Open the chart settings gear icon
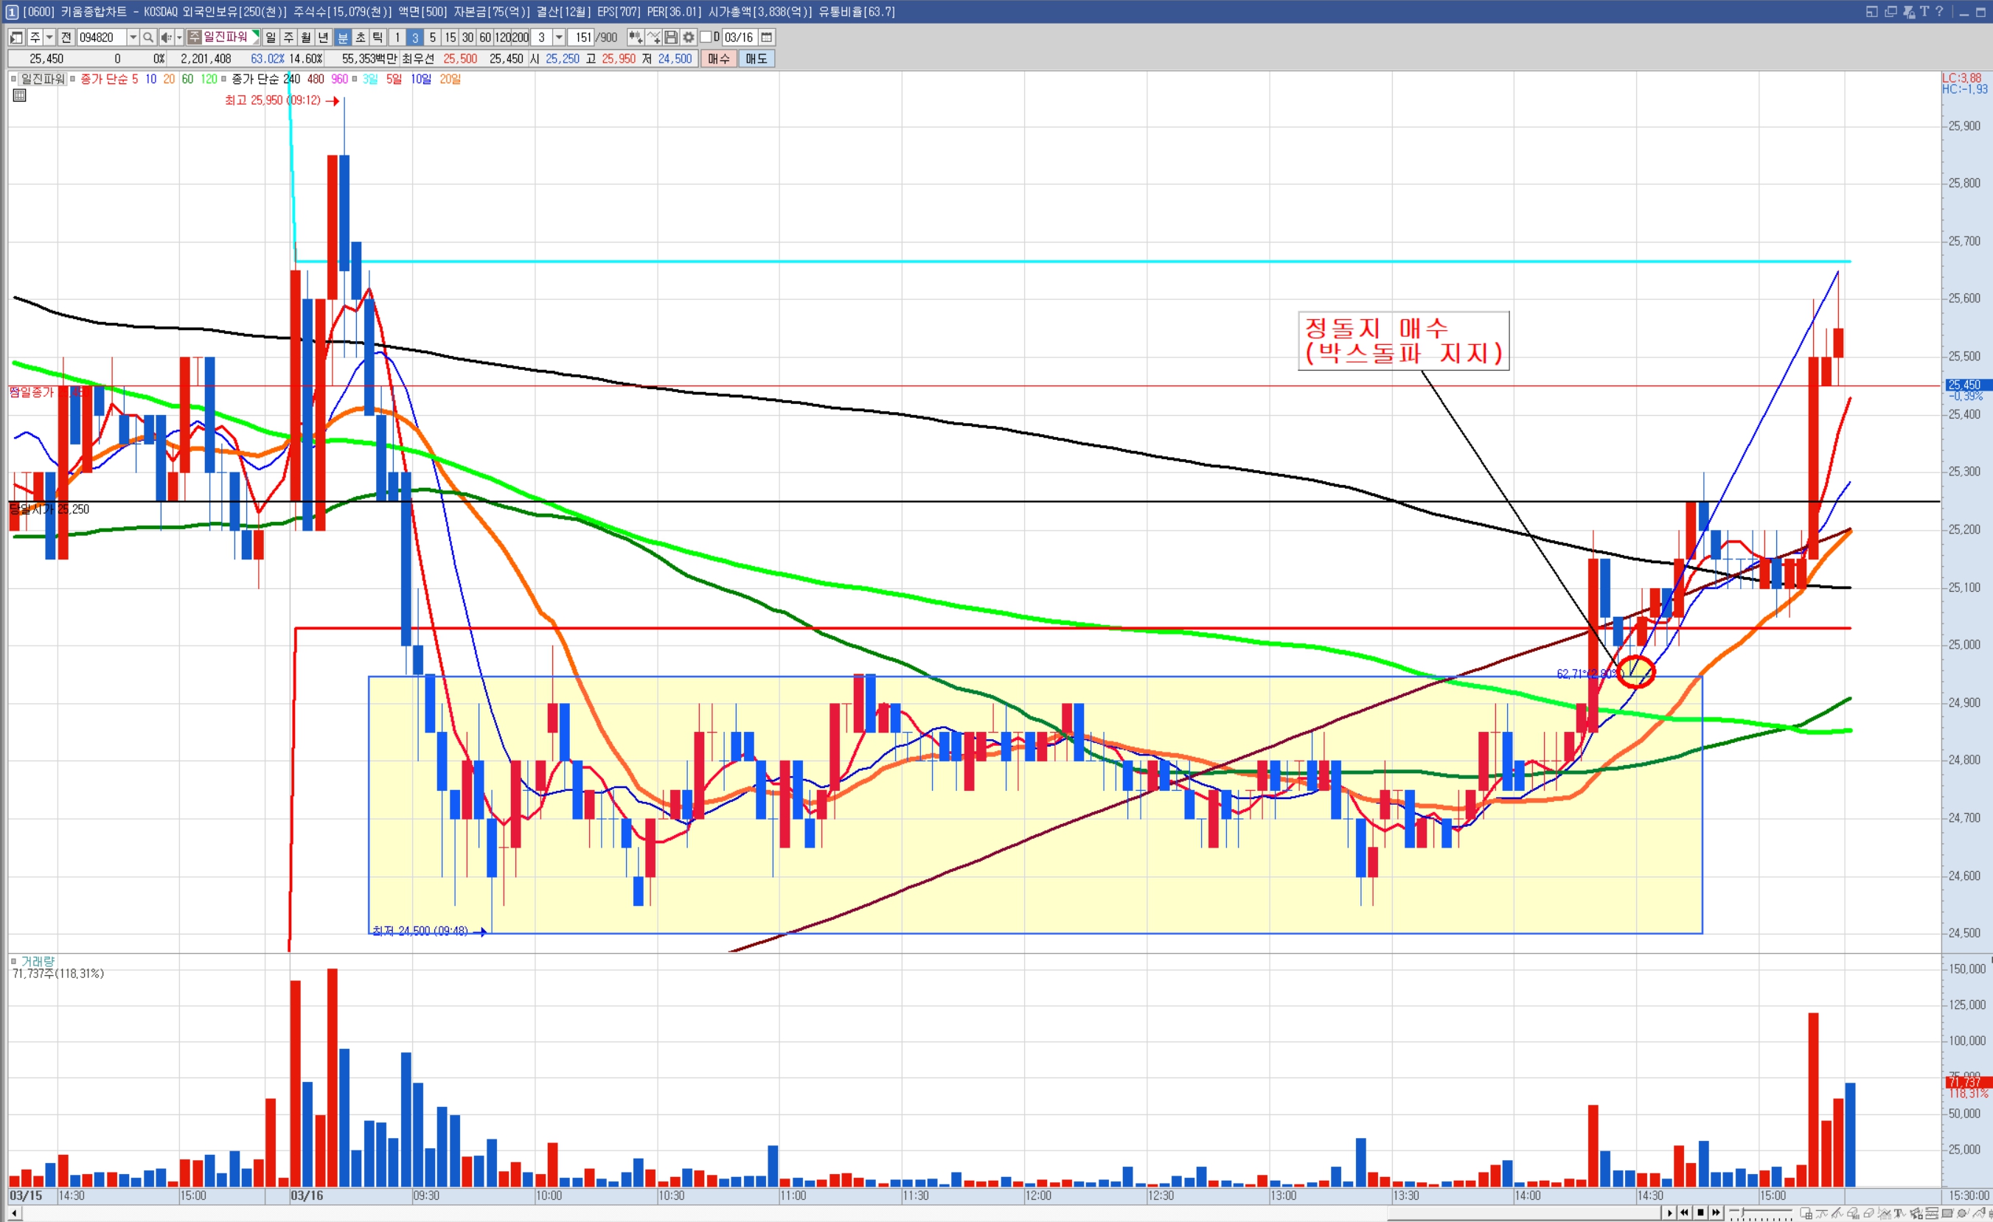This screenshot has height=1222, width=1993. (x=689, y=37)
